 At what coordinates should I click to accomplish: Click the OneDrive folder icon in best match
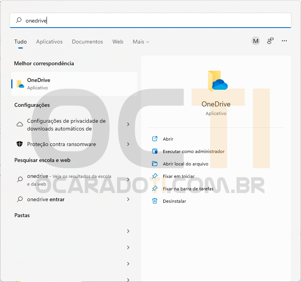click(x=20, y=84)
